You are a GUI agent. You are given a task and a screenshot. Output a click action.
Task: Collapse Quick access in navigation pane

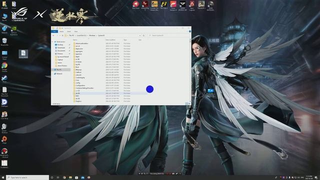click(52, 41)
